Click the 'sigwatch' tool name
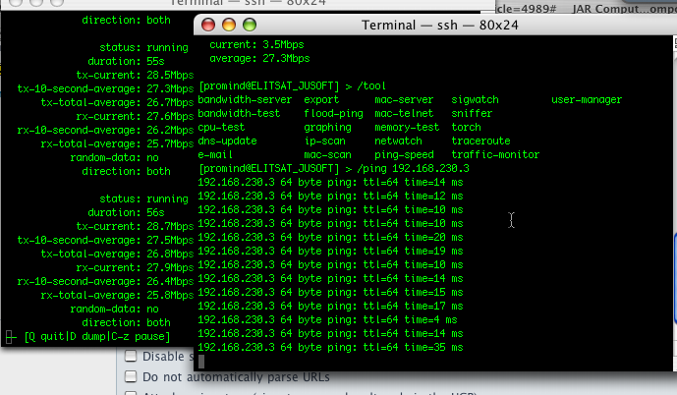This screenshot has height=395, width=677. coord(475,99)
